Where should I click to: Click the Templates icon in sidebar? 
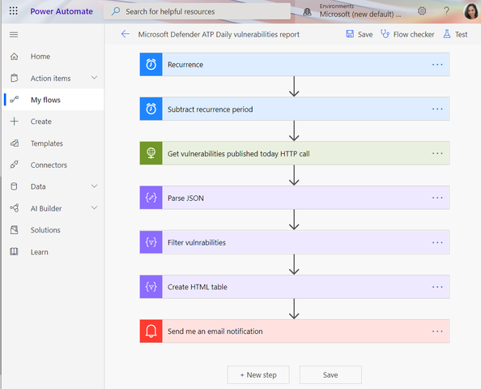pos(14,143)
